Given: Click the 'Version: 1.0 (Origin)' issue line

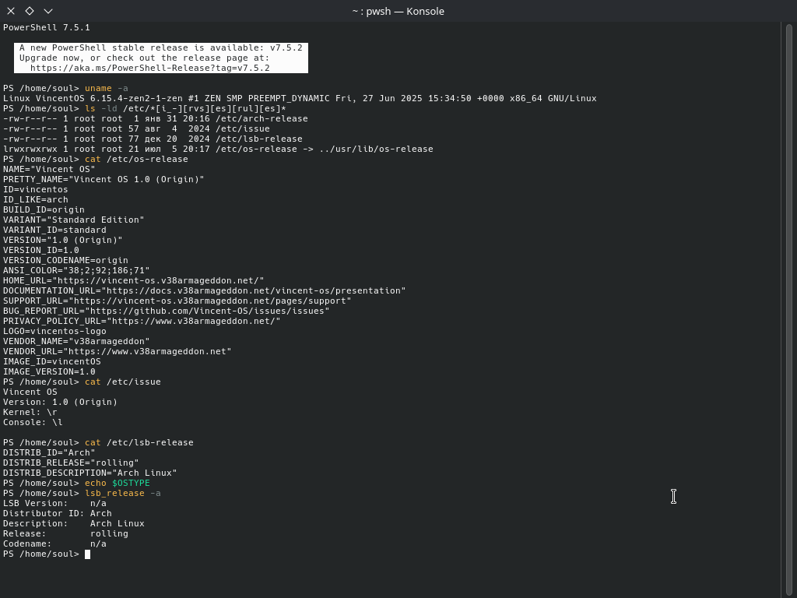Looking at the screenshot, I should tap(60, 403).
